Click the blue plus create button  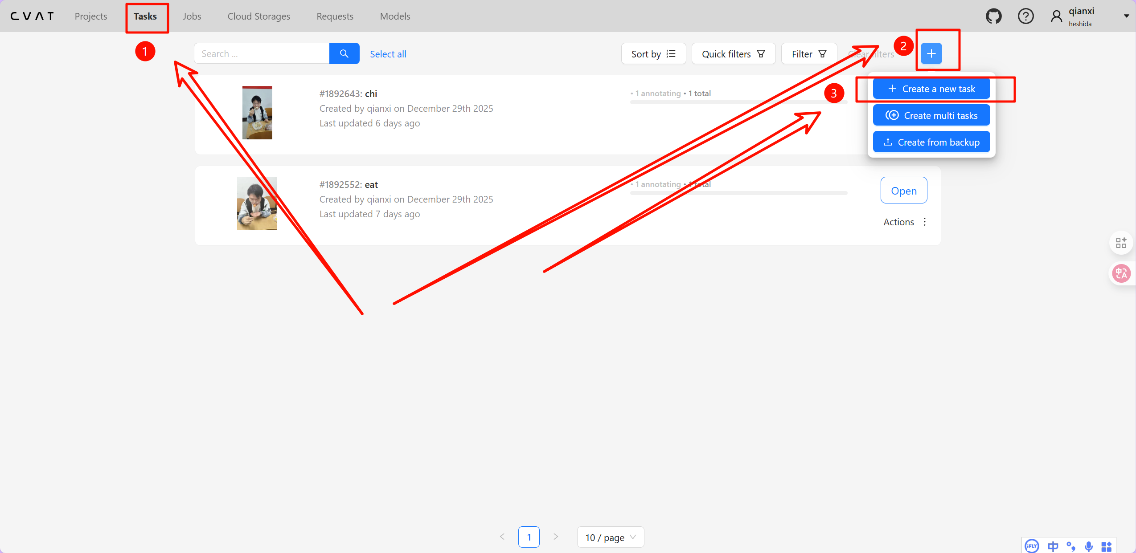click(x=931, y=54)
